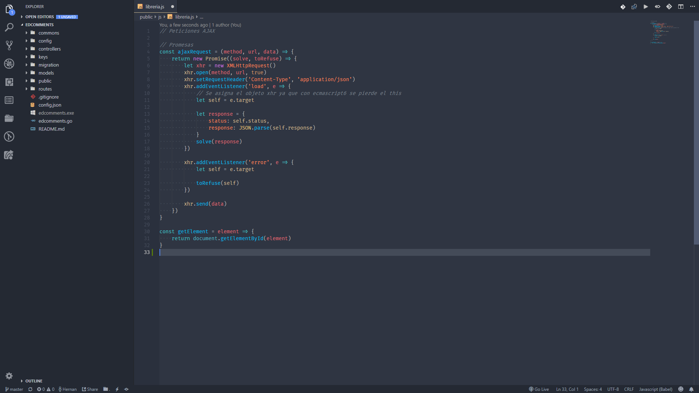This screenshot has height=393, width=699.
Task: Open config.json file from explorer
Action: 50,105
